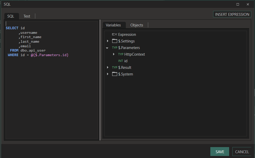This screenshot has height=158, width=255.
Task: Click the vertical splitter between editor and variables
Action: pos(100,80)
